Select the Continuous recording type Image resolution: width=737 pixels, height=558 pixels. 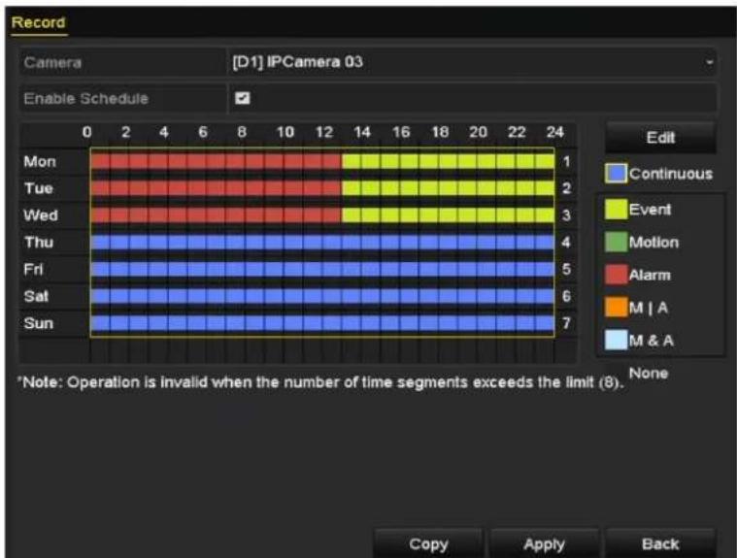click(658, 174)
